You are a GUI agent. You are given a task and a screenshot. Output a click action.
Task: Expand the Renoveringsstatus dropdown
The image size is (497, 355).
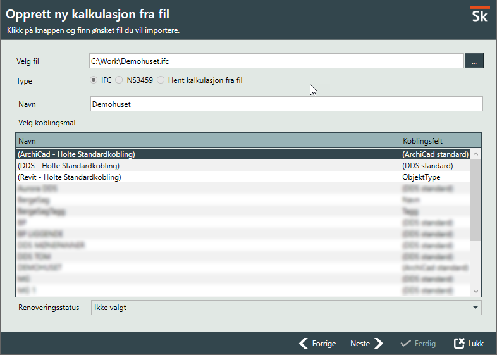pos(475,308)
